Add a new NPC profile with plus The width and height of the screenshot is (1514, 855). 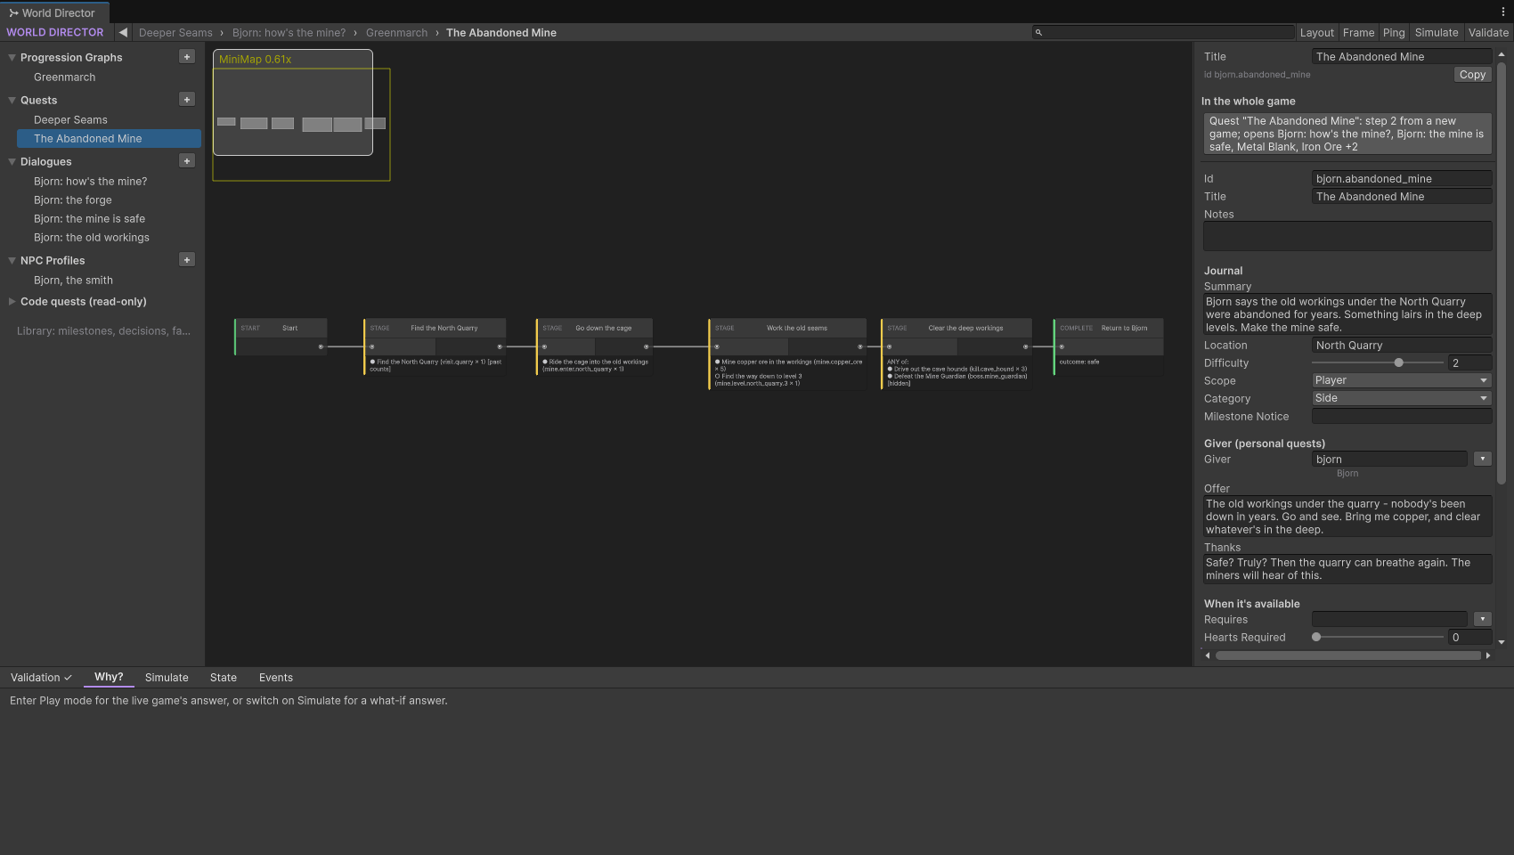pyautogui.click(x=187, y=260)
